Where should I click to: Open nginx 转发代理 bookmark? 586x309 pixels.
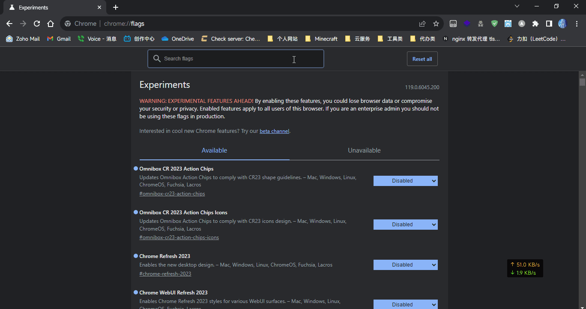pos(471,39)
